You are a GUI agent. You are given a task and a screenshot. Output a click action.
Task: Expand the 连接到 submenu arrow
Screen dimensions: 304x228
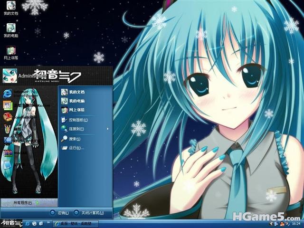108,129
